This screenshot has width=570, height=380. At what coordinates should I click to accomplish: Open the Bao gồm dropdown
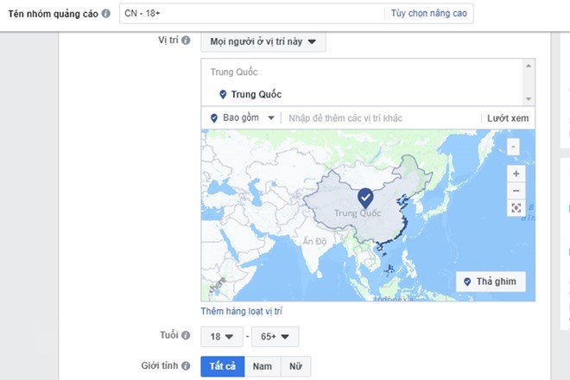point(242,117)
